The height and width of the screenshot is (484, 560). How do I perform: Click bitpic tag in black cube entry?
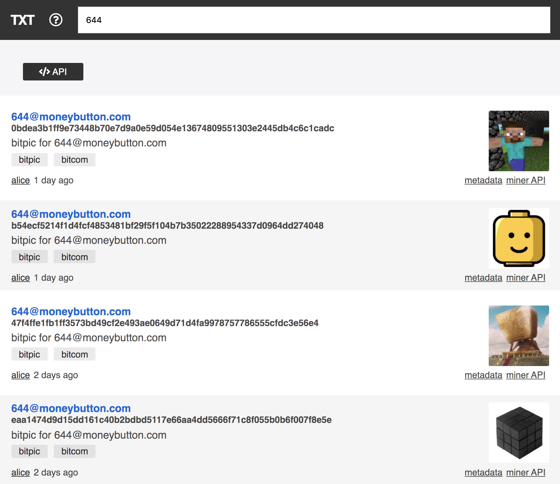click(x=30, y=451)
